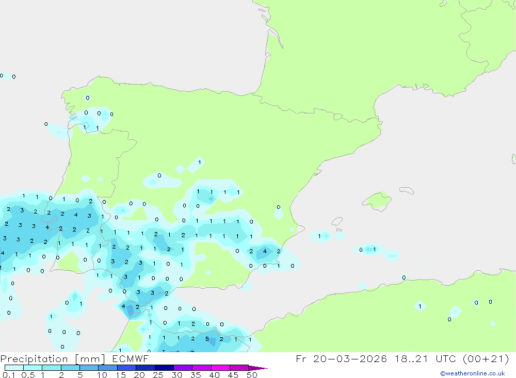Click the "40" legend scale label
Viewport: 516px width, 378px height.
(x=215, y=375)
